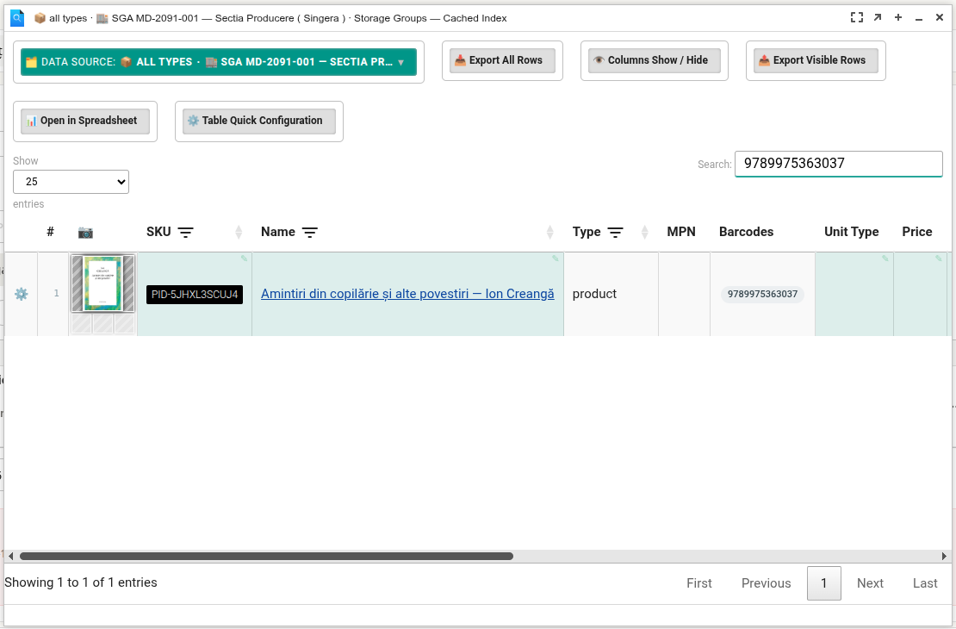This screenshot has height=629, width=956.
Task: Toggle sort order on SKU column
Action: tap(239, 233)
